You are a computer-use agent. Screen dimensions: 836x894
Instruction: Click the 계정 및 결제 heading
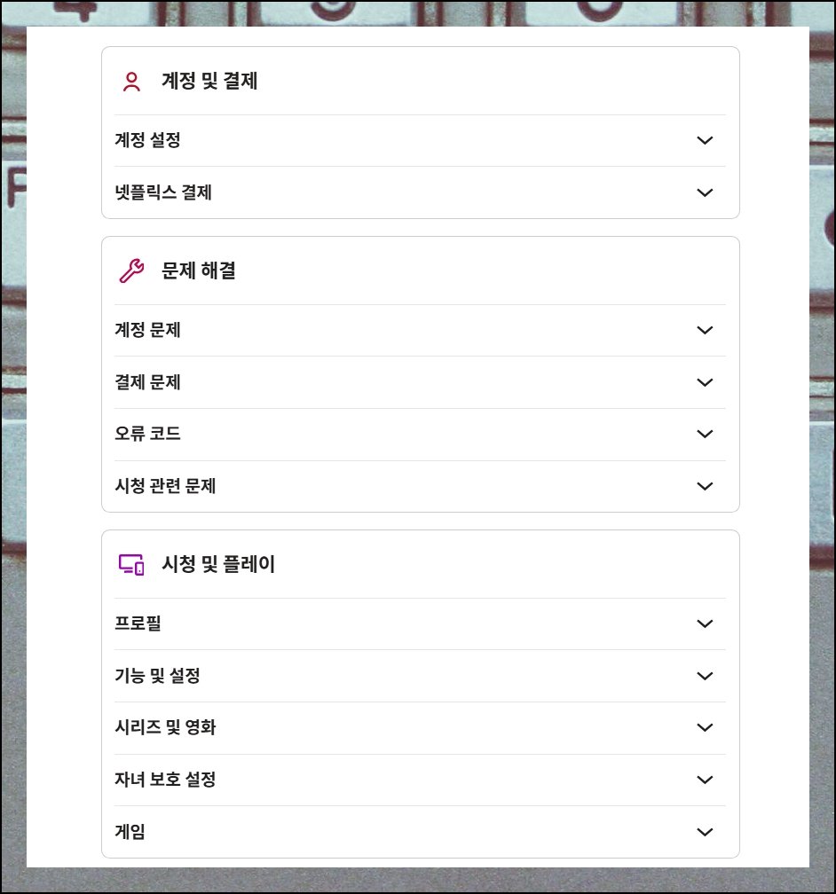209,81
